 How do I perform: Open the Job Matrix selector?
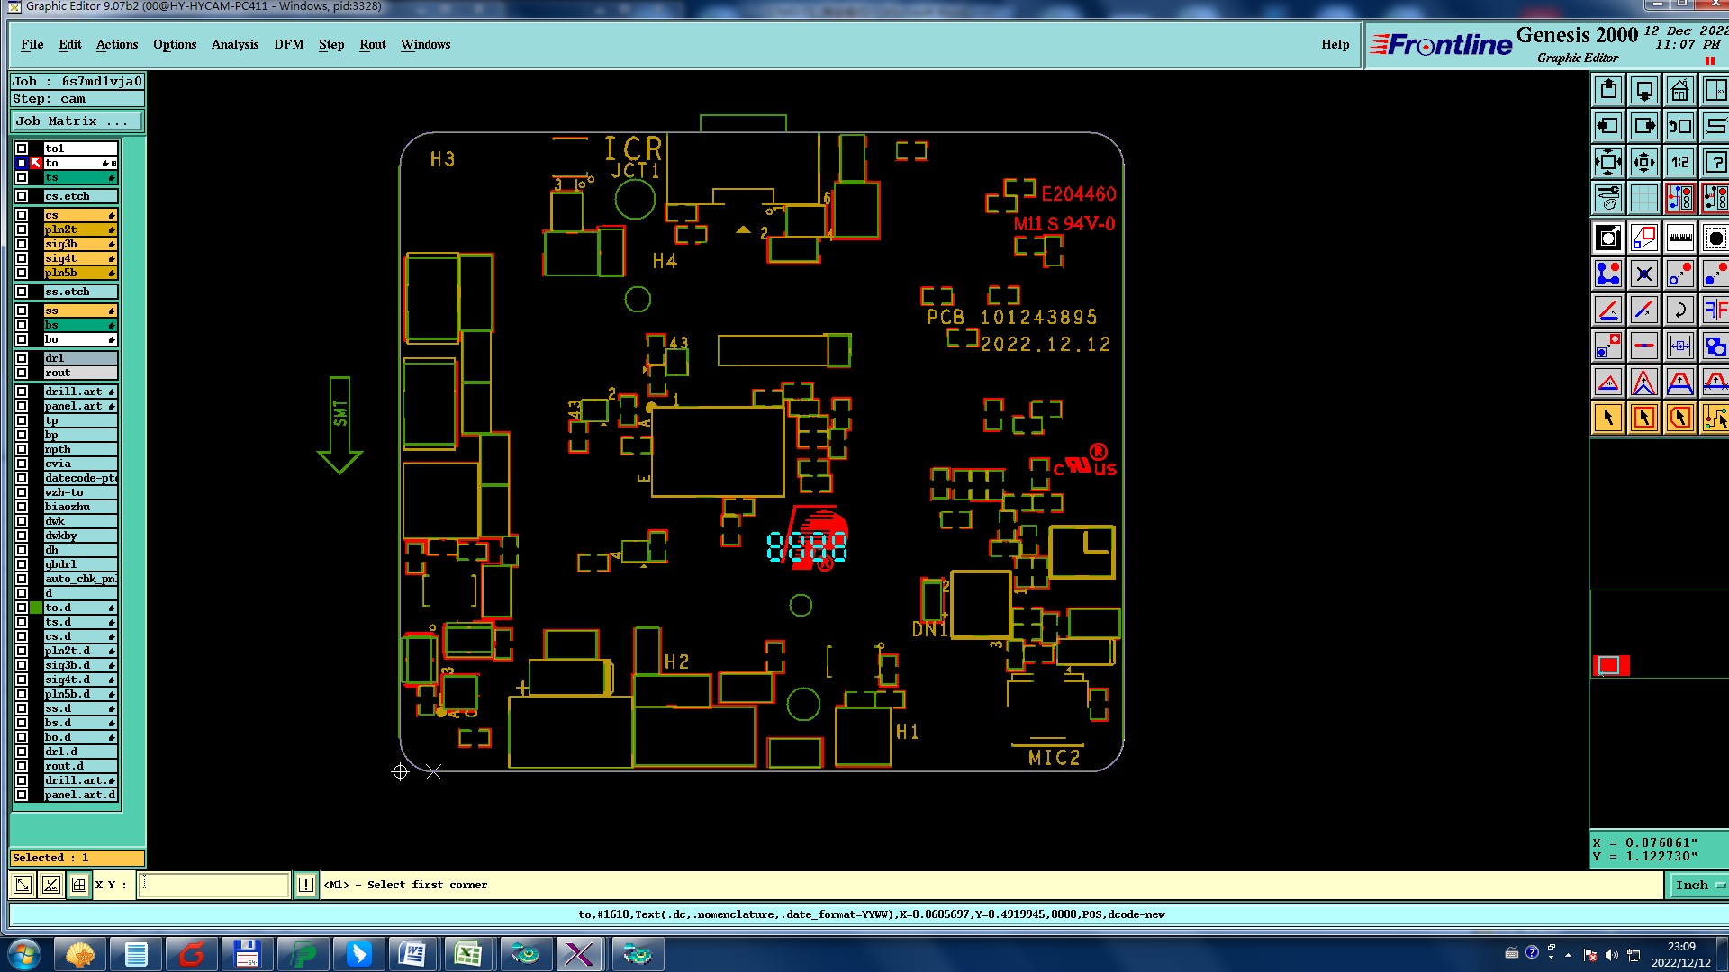point(77,121)
